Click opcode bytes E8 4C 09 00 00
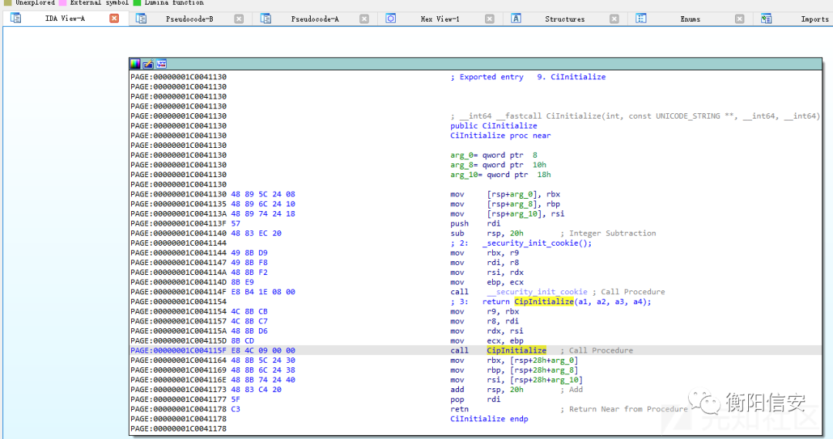This screenshot has width=833, height=439. pyautogui.click(x=263, y=350)
